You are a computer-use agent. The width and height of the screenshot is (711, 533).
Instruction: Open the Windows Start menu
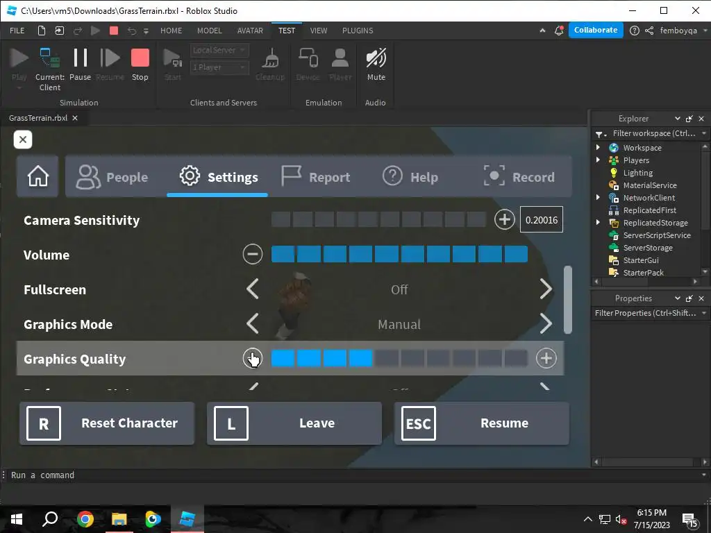(17, 519)
